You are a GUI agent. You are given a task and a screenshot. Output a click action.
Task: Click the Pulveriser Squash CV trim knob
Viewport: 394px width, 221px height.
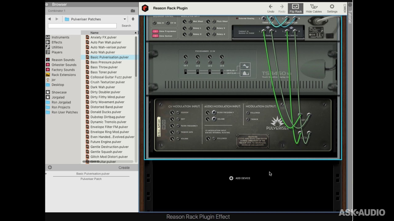[172, 112]
